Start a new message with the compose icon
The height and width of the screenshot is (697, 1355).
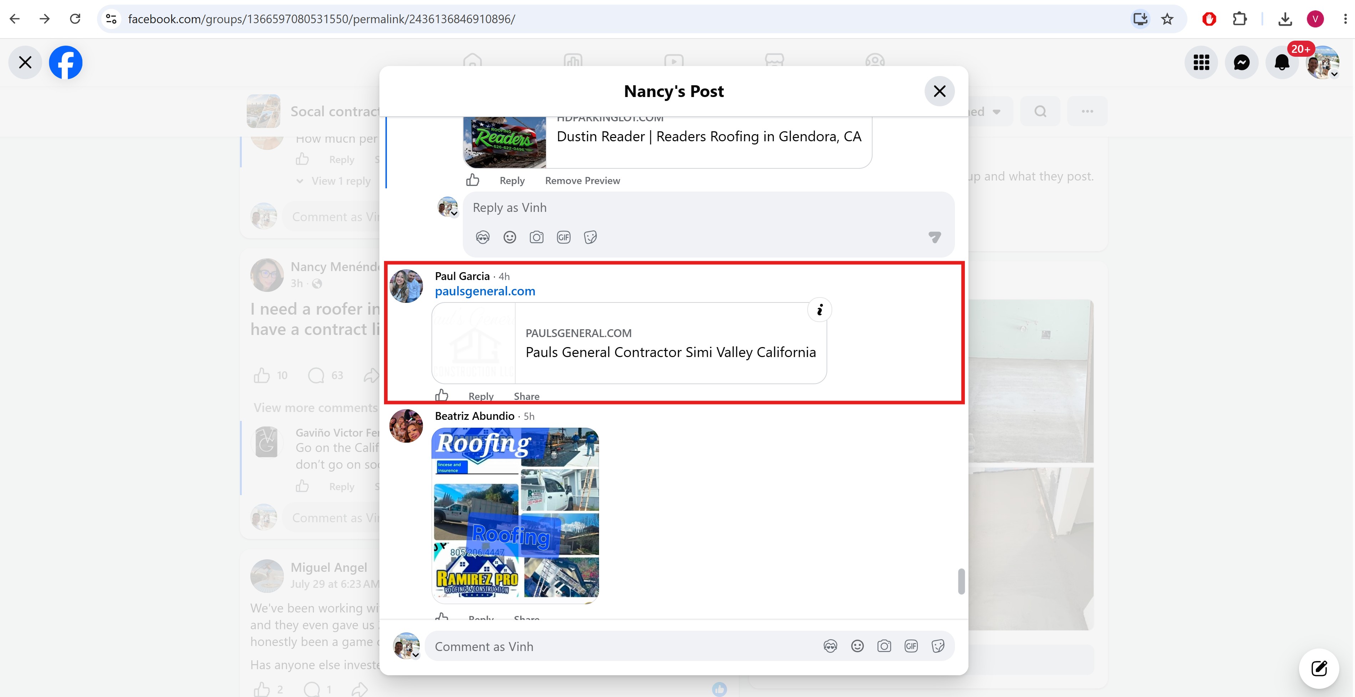point(1319,668)
